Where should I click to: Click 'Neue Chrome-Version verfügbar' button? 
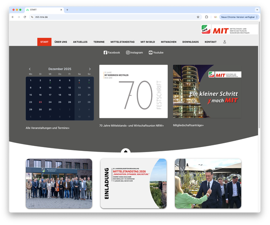238,17
